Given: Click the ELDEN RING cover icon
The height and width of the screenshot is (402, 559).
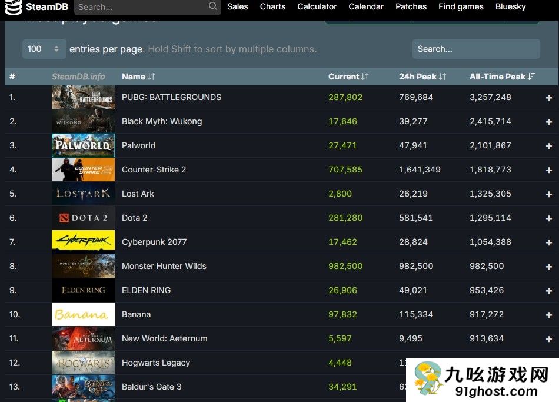Looking at the screenshot, I should (83, 290).
